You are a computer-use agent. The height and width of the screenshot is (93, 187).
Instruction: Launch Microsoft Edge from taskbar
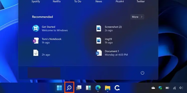(x=98, y=88)
